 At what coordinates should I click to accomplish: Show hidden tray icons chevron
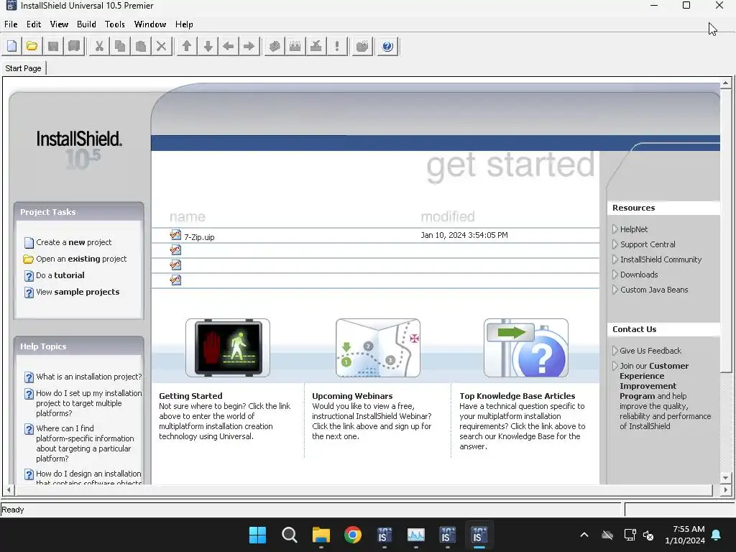pos(584,535)
